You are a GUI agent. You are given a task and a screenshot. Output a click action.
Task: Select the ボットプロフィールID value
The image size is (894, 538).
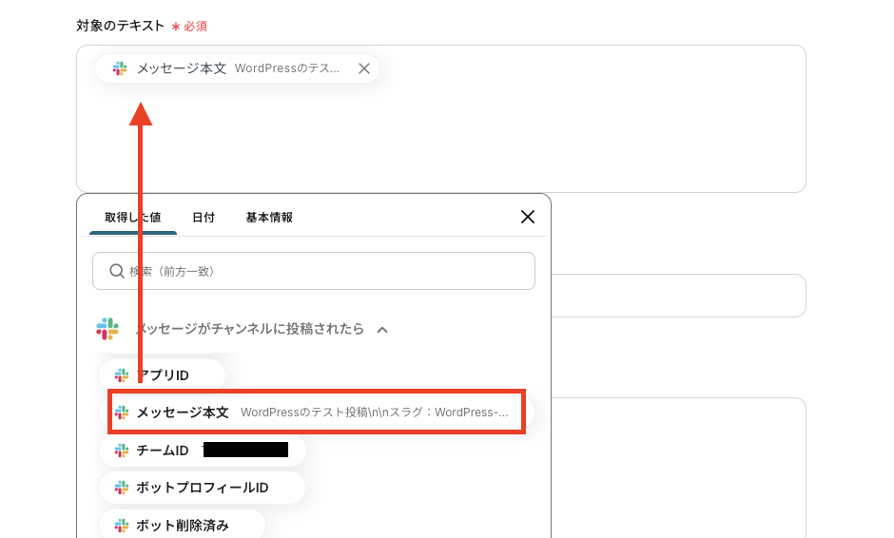point(203,488)
